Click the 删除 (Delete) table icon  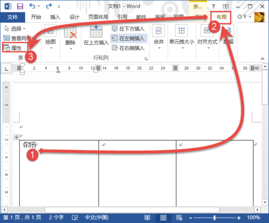pos(71,32)
